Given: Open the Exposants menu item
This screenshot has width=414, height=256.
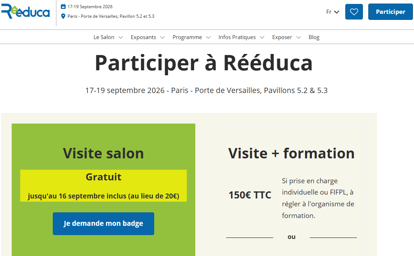Looking at the screenshot, I should pyautogui.click(x=143, y=37).
